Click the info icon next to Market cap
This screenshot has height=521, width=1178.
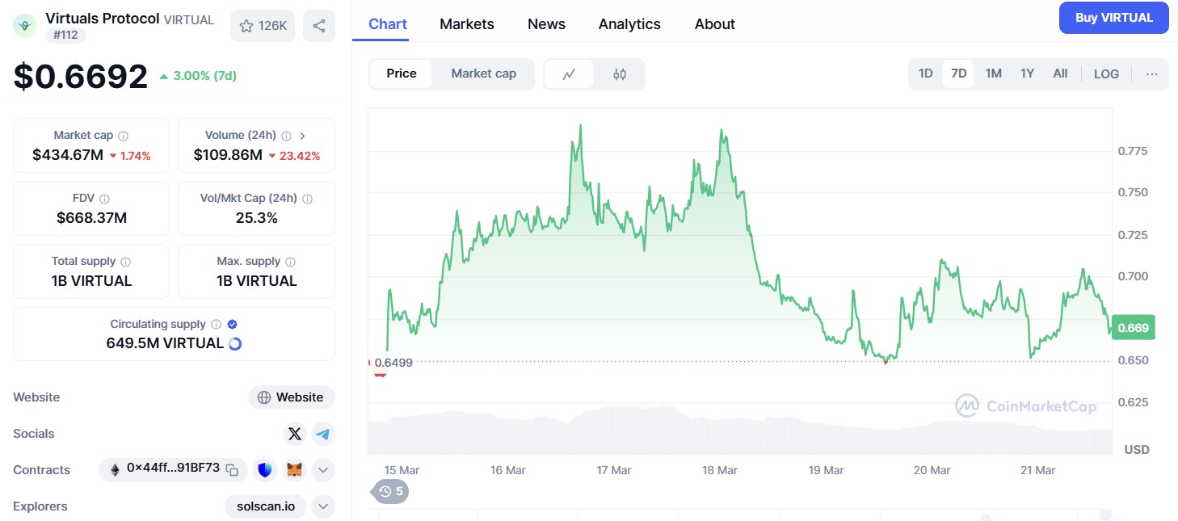[124, 136]
